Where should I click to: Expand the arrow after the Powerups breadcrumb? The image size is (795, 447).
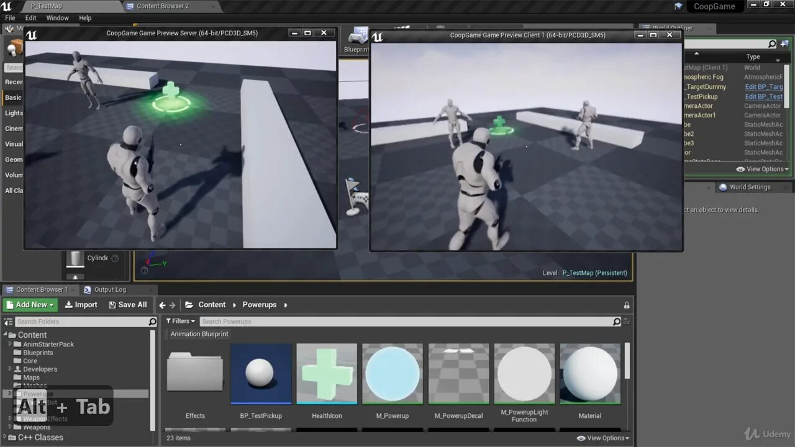coord(286,305)
